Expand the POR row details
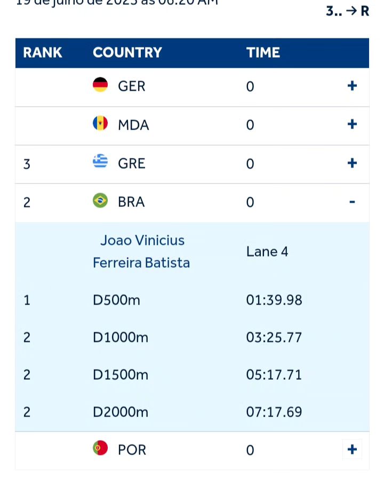 click(x=351, y=449)
